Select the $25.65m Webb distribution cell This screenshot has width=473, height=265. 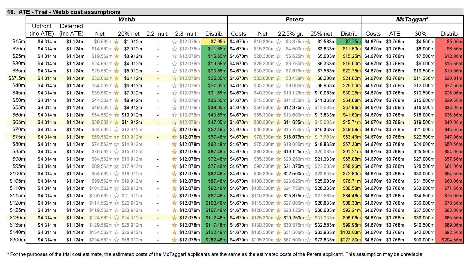tap(214, 78)
